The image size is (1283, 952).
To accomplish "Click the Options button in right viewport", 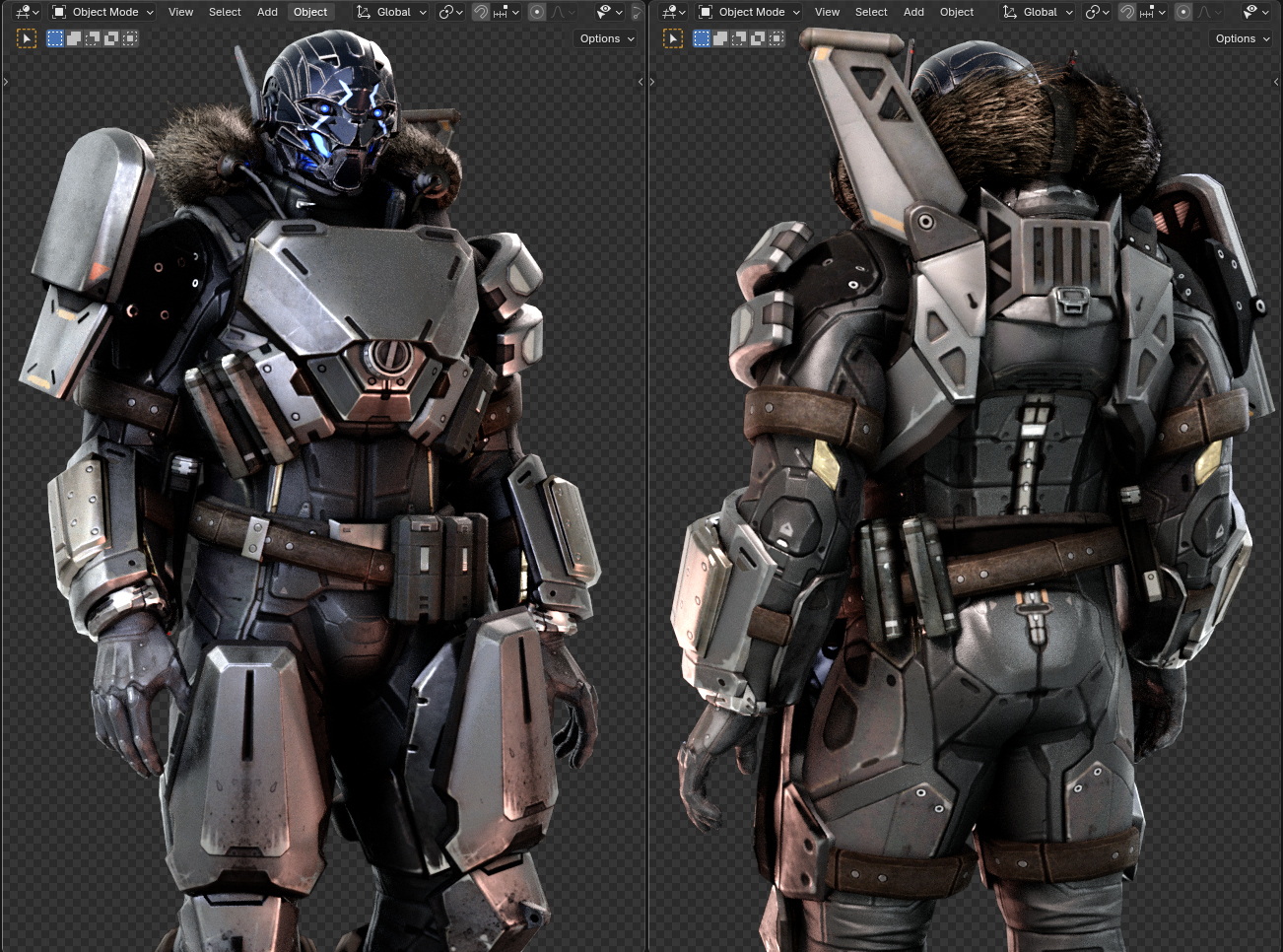I will pos(1242,38).
